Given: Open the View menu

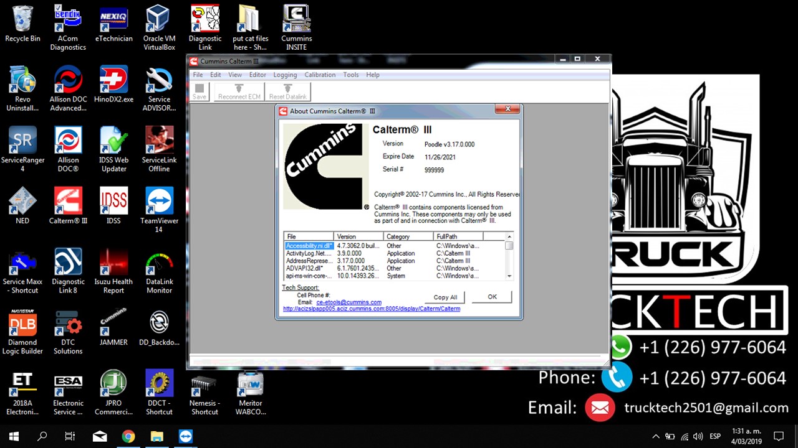Looking at the screenshot, I should 235,75.
